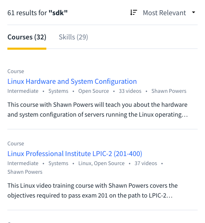Click Shawn Powers under LPIC-2 course
This screenshot has height=223, width=205.
click(x=25, y=172)
